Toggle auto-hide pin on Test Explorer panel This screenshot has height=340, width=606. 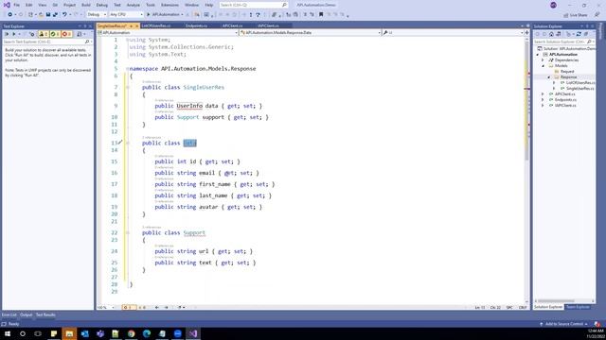pyautogui.click(x=85, y=26)
